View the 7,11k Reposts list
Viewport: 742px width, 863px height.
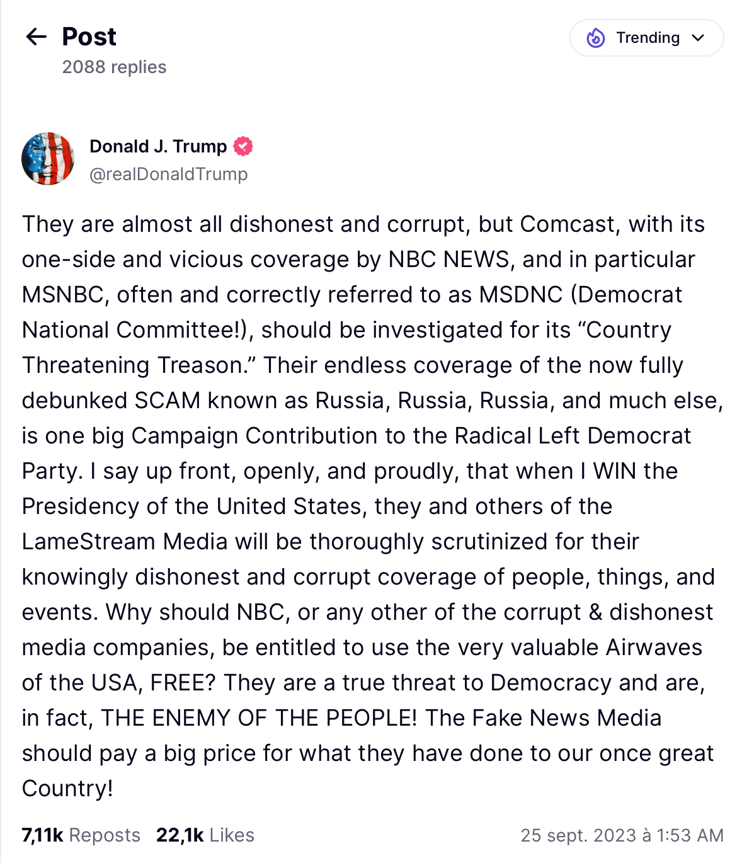81,835
